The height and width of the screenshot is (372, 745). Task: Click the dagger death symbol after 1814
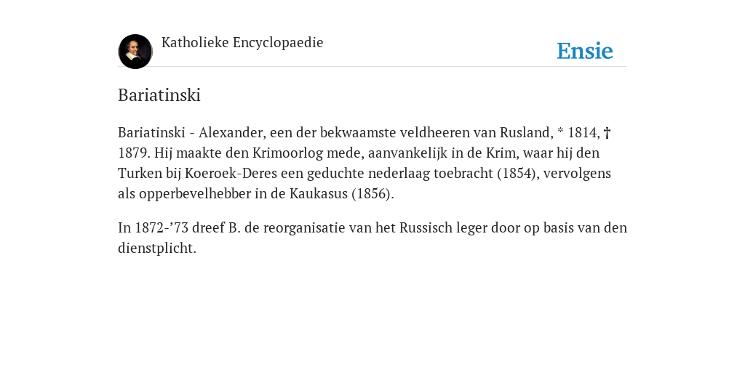coord(607,133)
